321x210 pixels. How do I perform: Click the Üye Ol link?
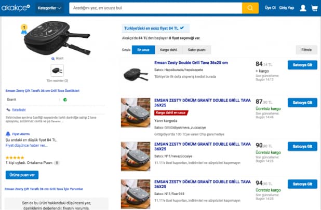click(x=270, y=8)
